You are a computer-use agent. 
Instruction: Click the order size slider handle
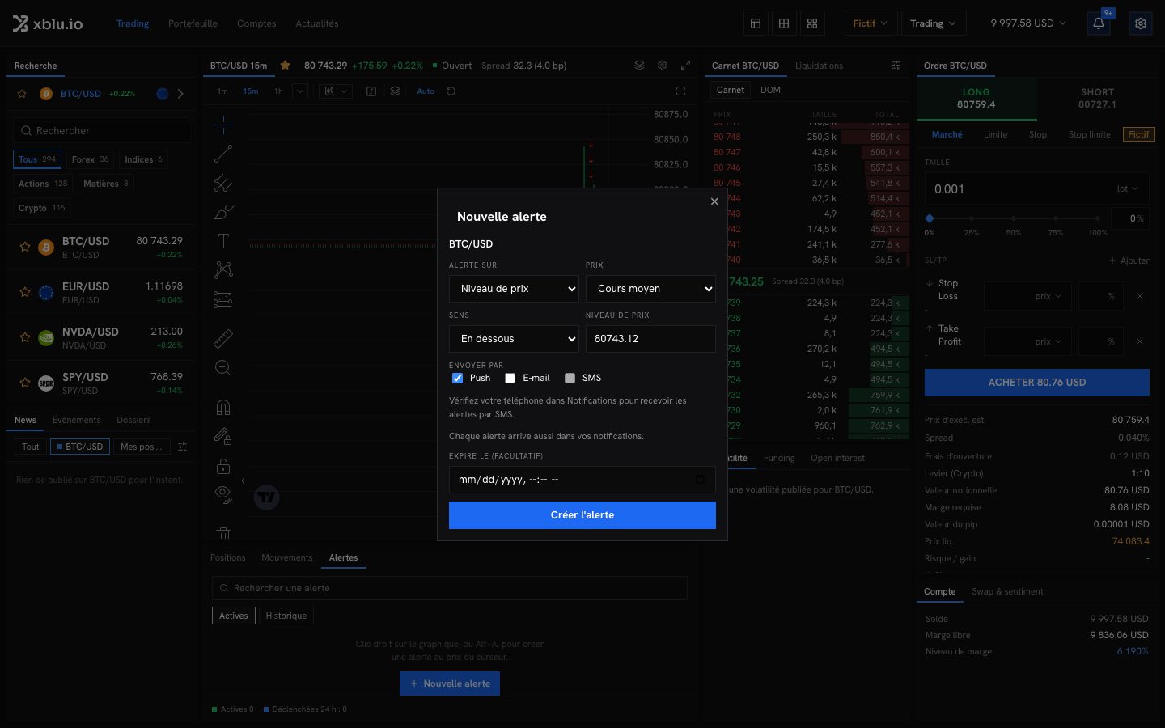coord(930,218)
